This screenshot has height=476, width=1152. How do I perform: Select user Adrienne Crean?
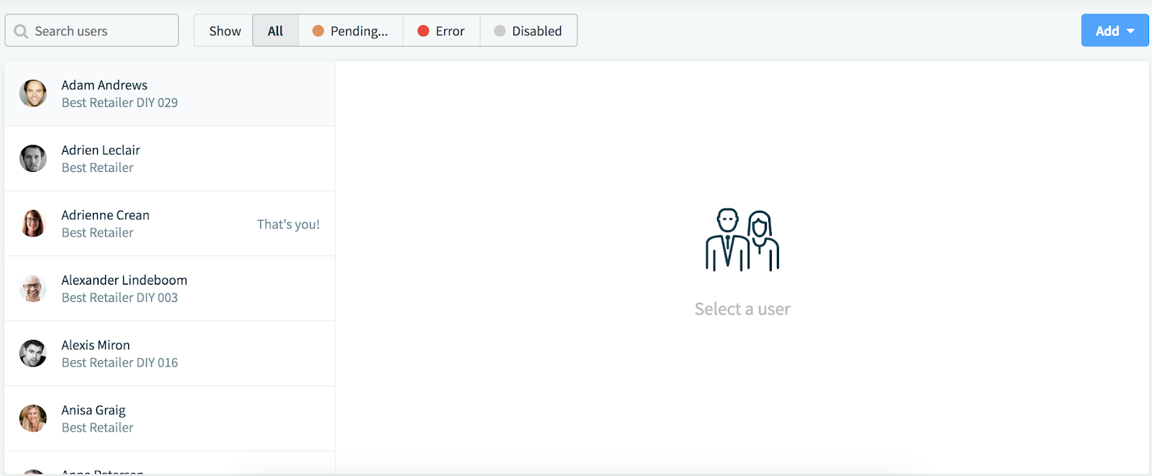[x=170, y=224]
